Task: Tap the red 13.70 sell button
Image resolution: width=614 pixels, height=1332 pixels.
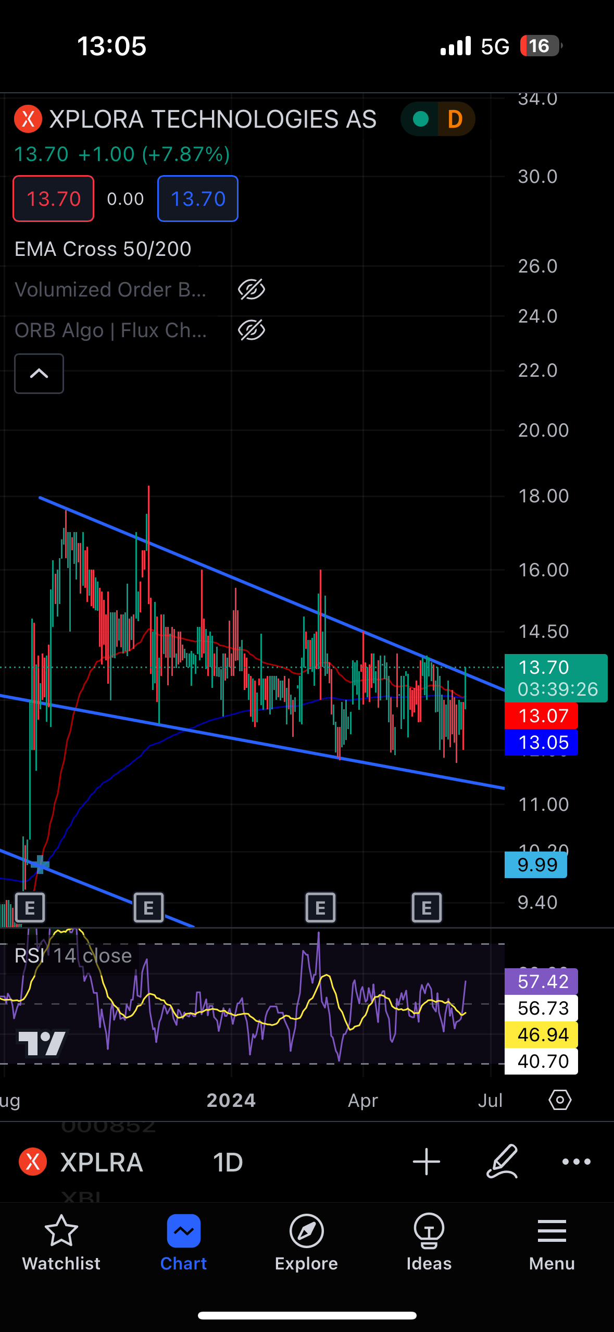Action: (x=54, y=199)
